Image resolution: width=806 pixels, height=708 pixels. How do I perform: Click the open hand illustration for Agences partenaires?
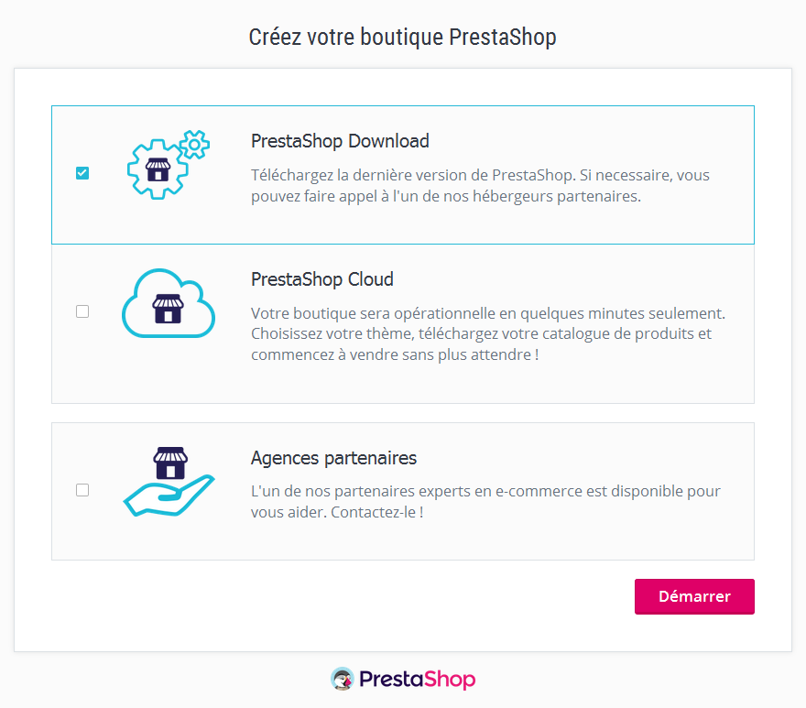169,496
